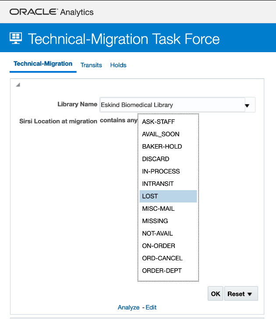Select the Technical-Migration tab
Screen dimensions: 276x319
[x=43, y=64]
